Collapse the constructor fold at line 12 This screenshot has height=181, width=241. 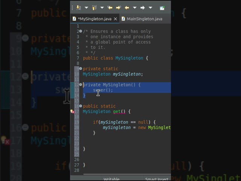(x=81, y=84)
